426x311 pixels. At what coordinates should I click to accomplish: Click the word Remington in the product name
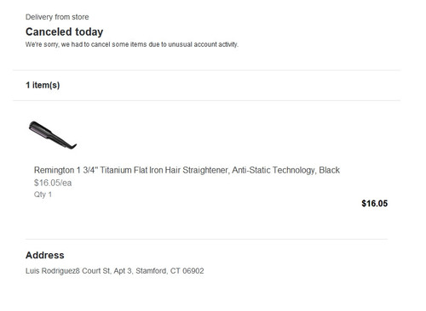tap(54, 170)
